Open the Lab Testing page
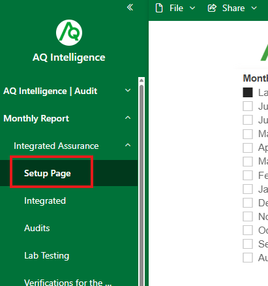 (x=47, y=255)
